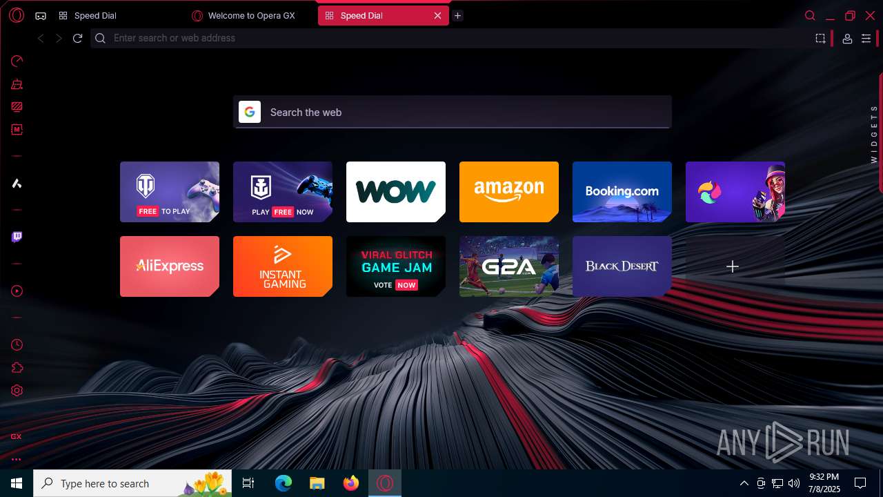Open the Black Desert tile
Viewport: 883px width, 497px height.
point(622,266)
